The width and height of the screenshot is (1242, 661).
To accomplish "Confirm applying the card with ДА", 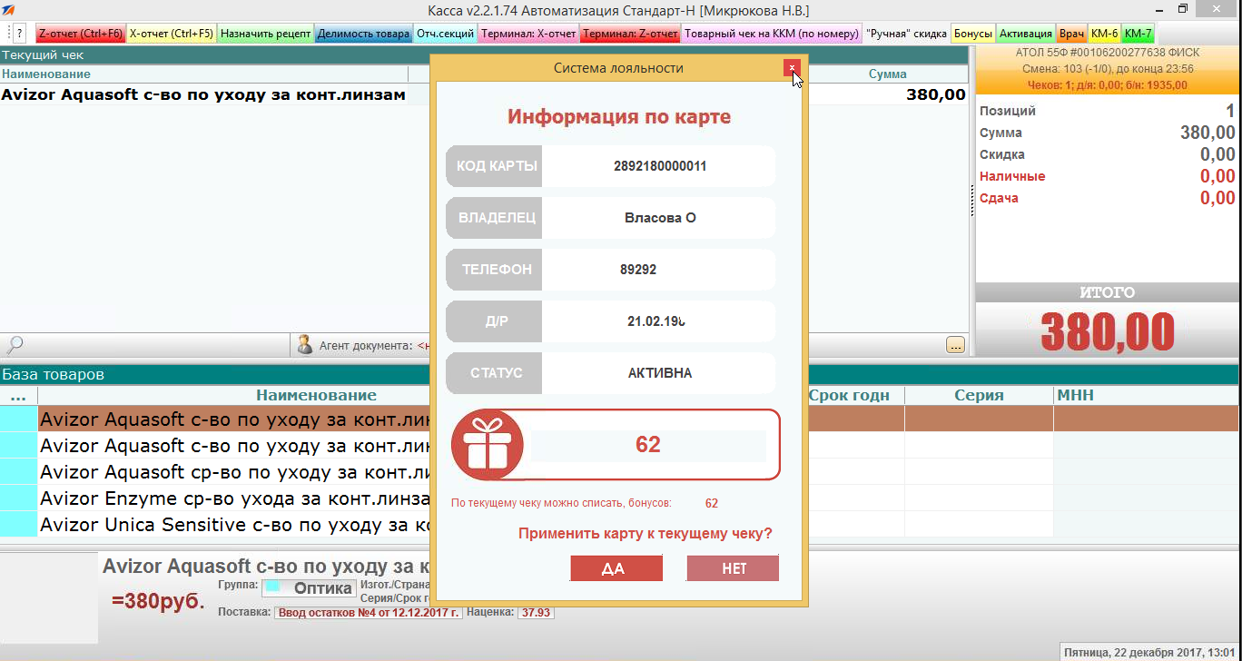I will 616,568.
